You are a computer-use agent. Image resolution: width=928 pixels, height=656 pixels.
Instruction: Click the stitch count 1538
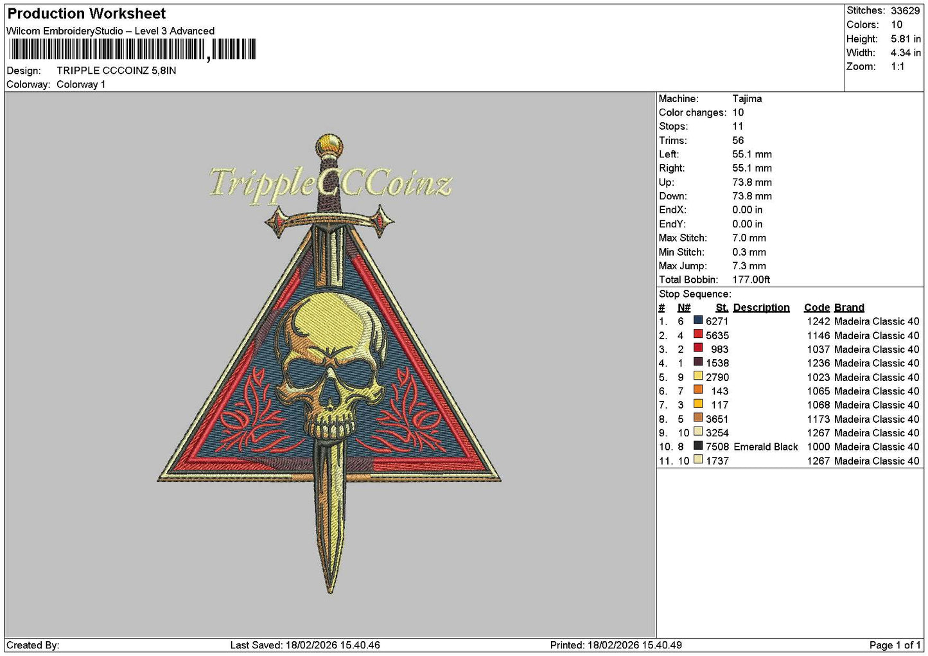(x=717, y=363)
